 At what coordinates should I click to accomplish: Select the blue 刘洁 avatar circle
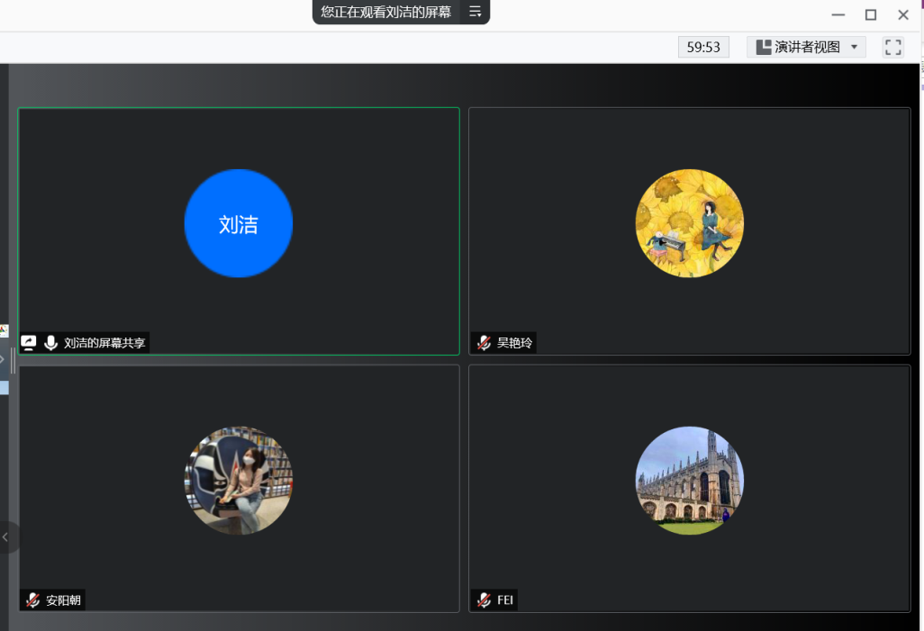pos(239,223)
